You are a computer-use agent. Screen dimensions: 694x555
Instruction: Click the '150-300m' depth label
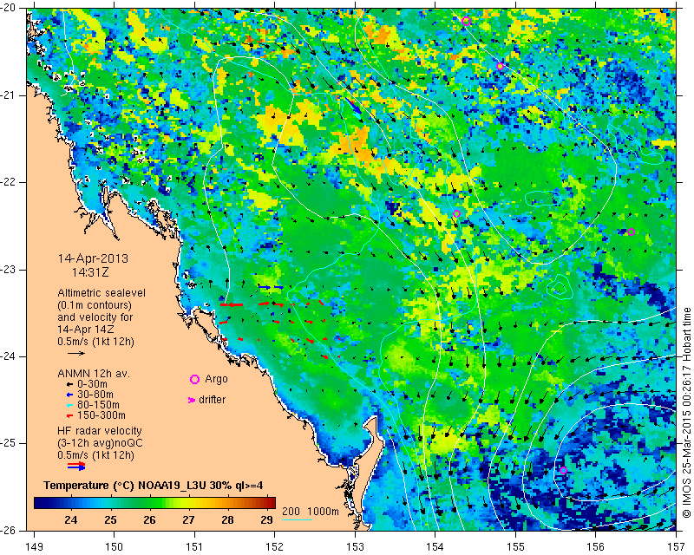point(101,415)
